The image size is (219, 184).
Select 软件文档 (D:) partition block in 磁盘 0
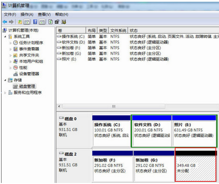151,131
